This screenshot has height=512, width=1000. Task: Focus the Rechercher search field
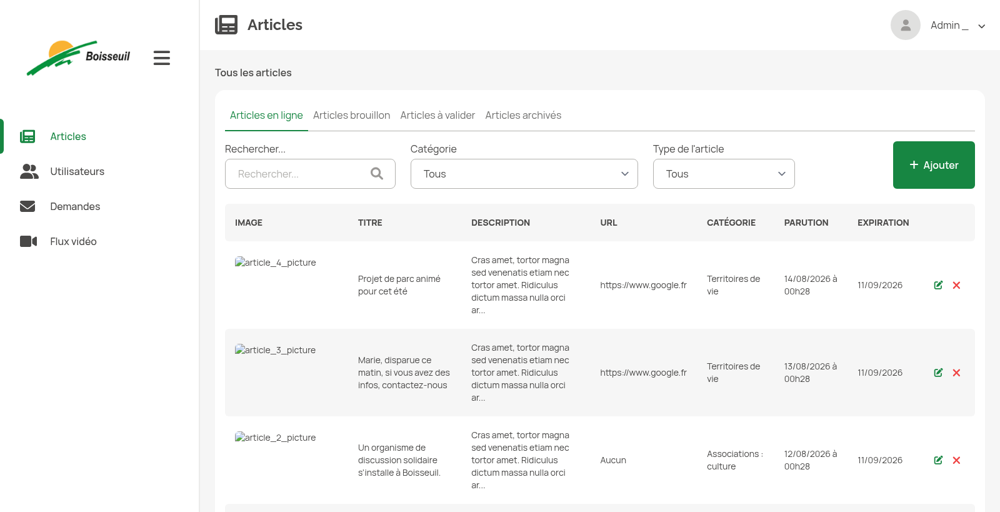(310, 174)
